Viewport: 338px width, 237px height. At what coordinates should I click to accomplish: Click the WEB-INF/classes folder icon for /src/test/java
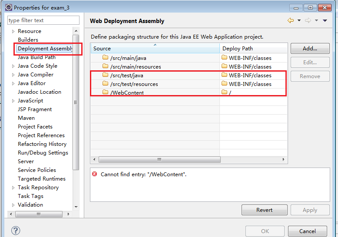224,75
